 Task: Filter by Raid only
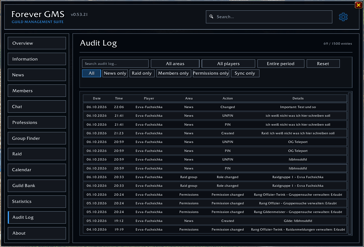pos(142,73)
